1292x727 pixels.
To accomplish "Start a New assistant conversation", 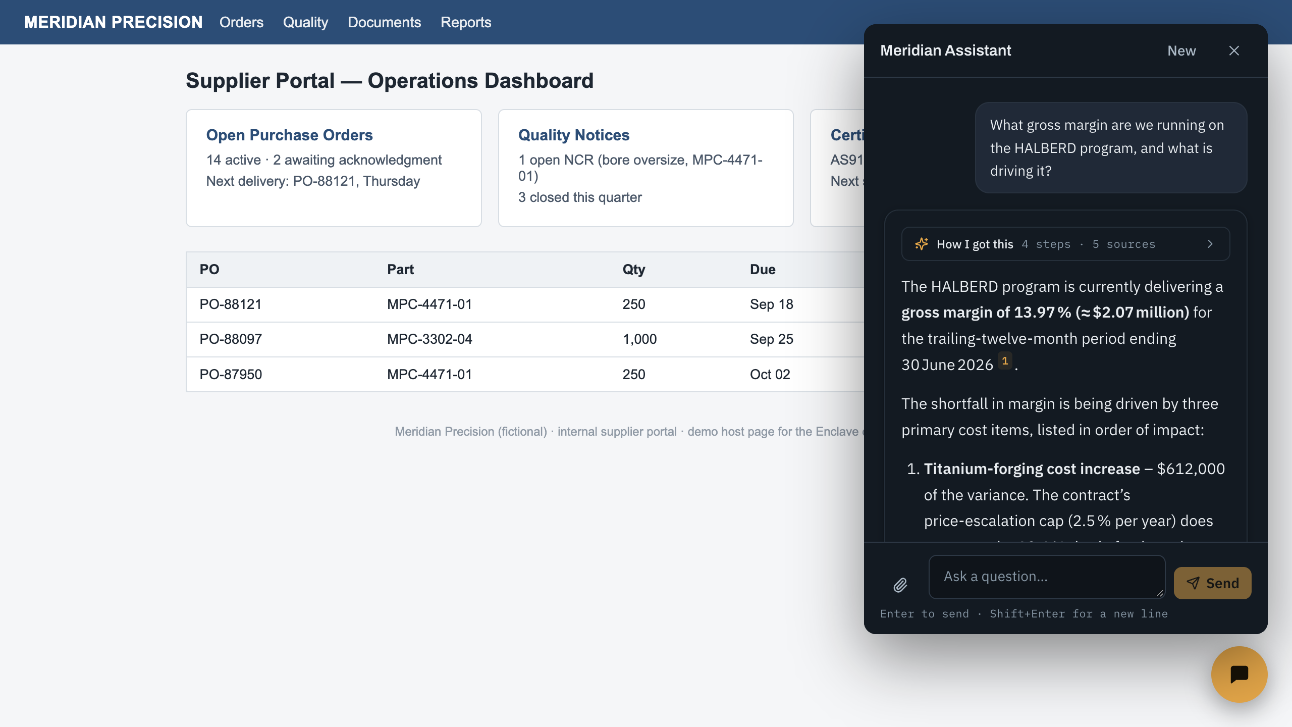I will tap(1181, 50).
